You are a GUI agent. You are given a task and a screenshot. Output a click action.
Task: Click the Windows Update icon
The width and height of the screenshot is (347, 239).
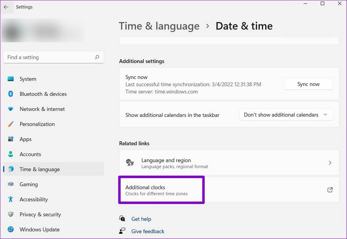point(11,229)
